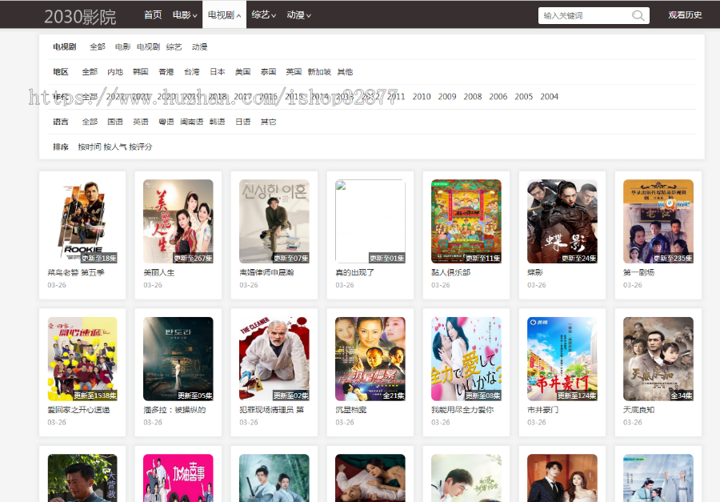The height and width of the screenshot is (502, 720).
Task: Filter language by 其它
Action: click(x=268, y=122)
